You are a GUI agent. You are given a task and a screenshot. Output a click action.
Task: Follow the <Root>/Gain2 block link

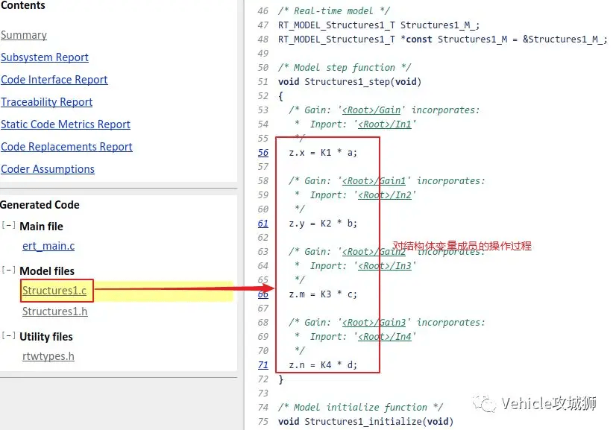coord(374,252)
